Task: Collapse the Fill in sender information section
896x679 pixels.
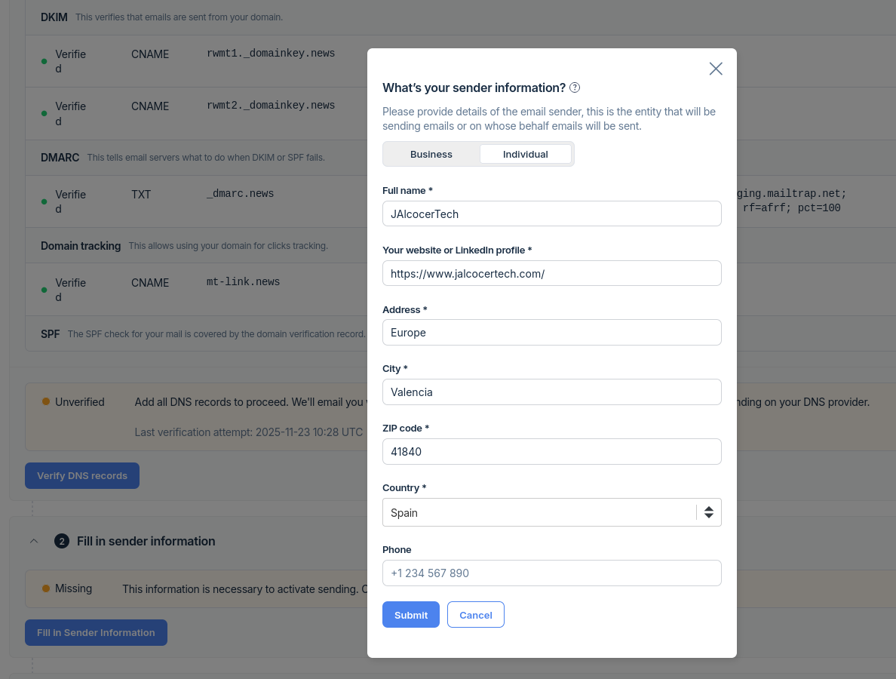Action: click(34, 541)
